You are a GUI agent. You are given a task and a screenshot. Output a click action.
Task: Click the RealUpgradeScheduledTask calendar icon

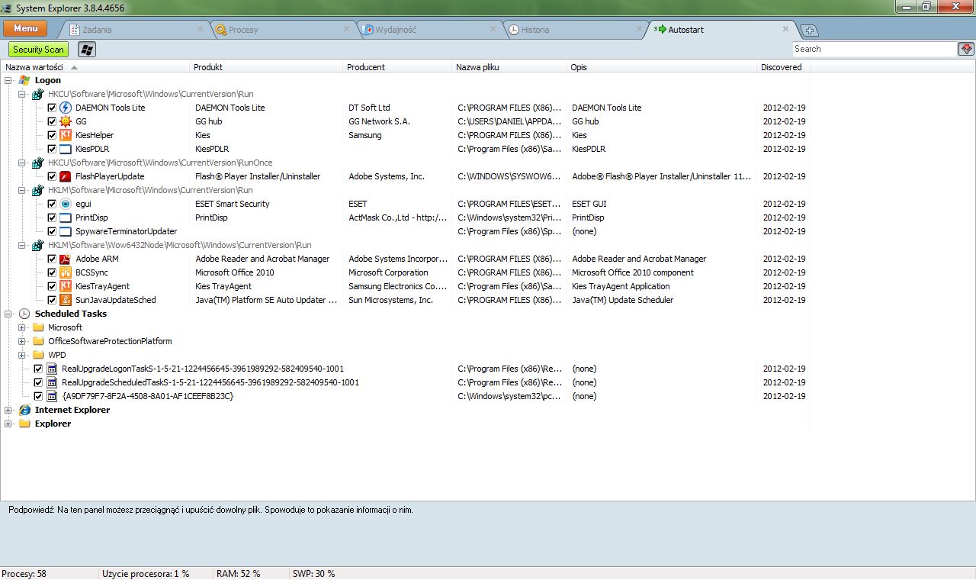(51, 382)
